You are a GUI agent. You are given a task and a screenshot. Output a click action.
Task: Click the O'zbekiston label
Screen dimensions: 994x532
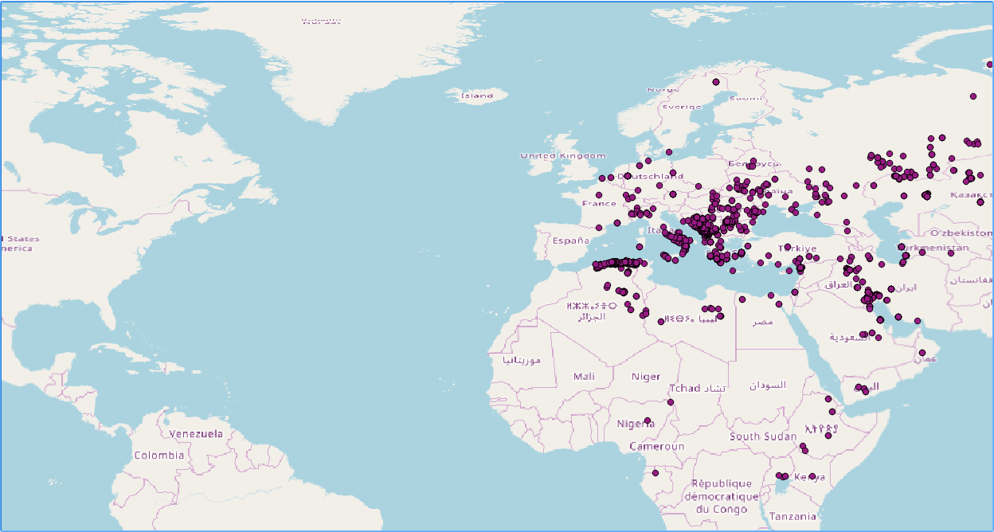961,233
